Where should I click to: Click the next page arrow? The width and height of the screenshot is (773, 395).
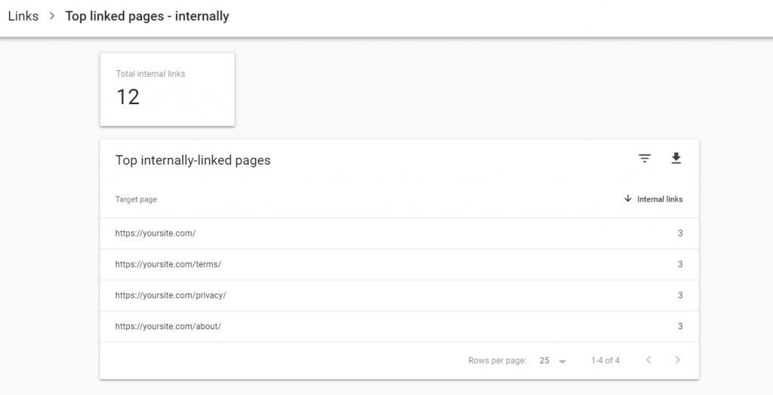677,360
